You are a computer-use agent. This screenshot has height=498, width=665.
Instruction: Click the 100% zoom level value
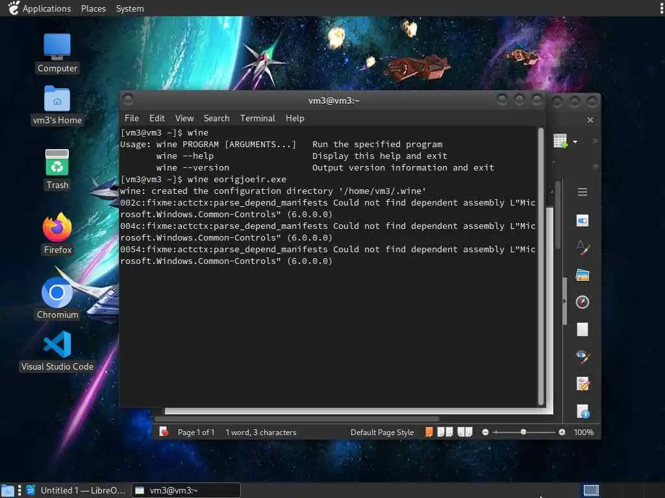tap(584, 433)
